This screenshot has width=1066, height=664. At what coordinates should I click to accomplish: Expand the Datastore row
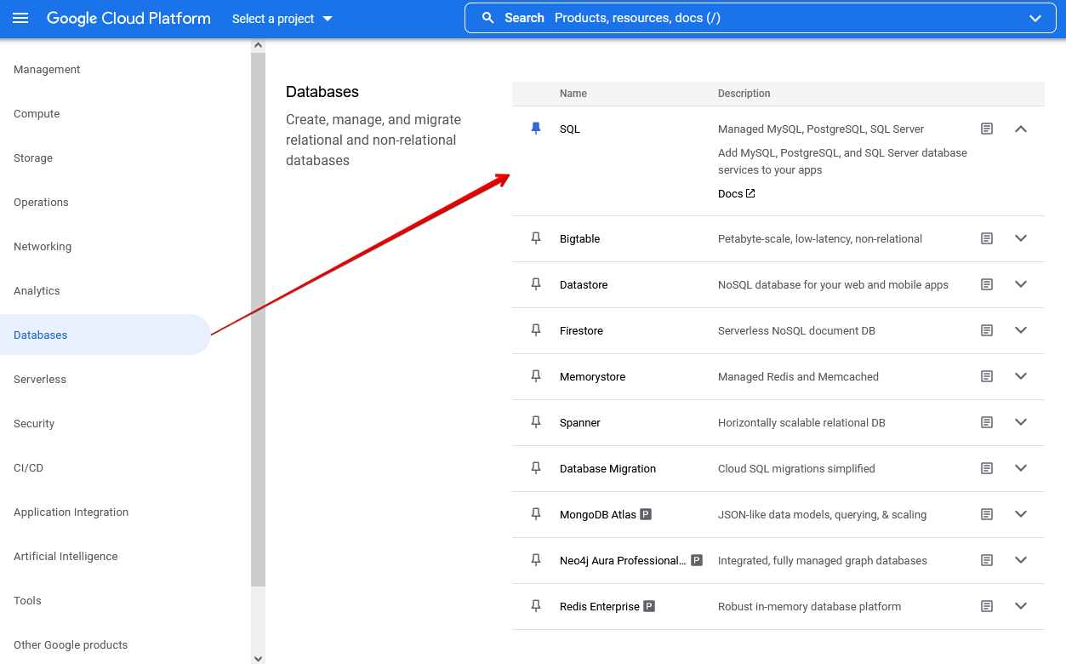pyautogui.click(x=1021, y=284)
